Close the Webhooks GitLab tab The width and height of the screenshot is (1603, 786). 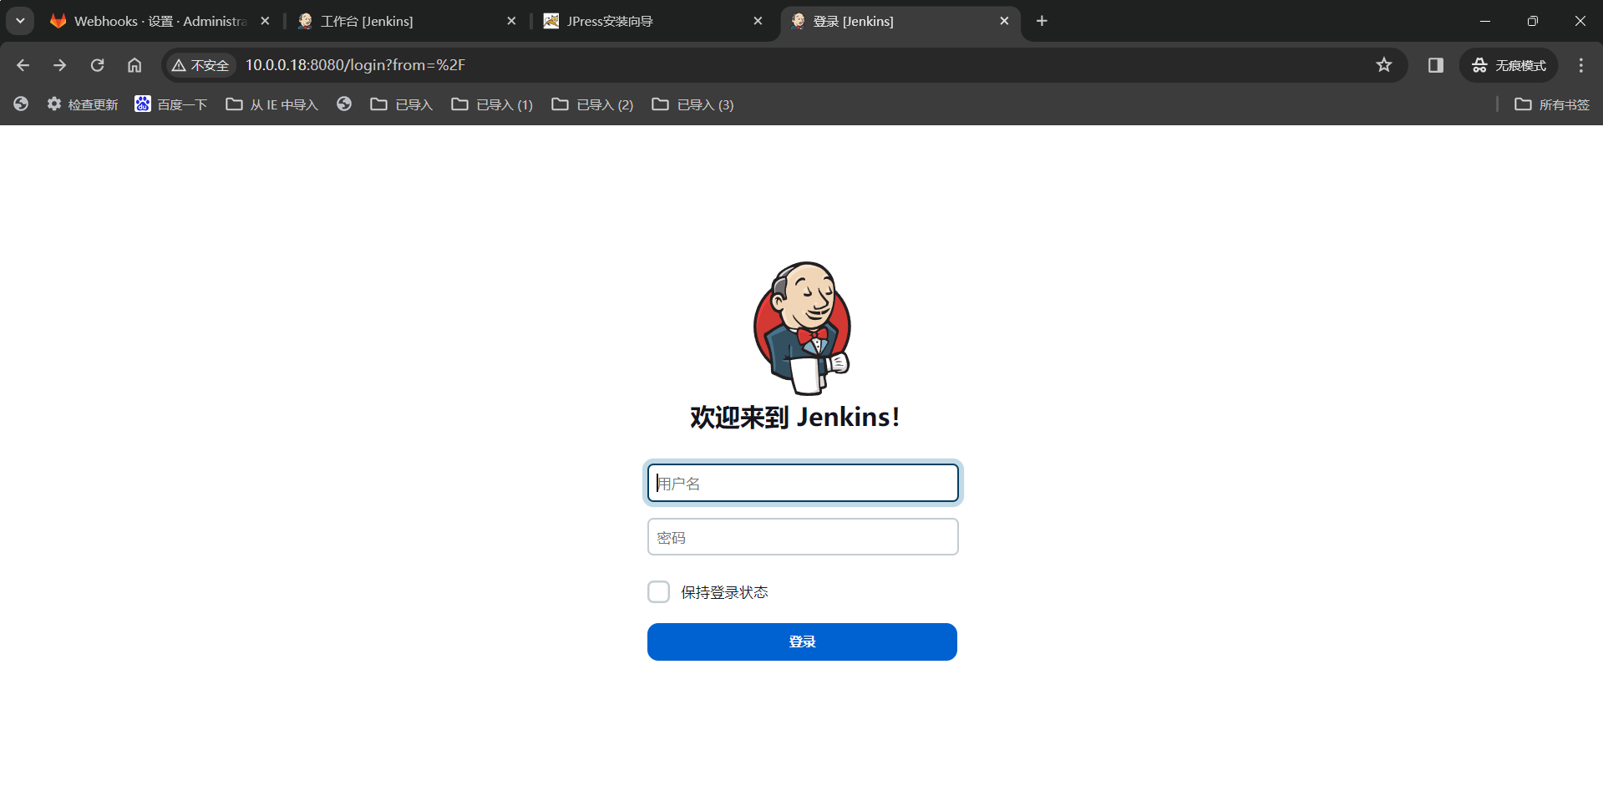coord(265,21)
